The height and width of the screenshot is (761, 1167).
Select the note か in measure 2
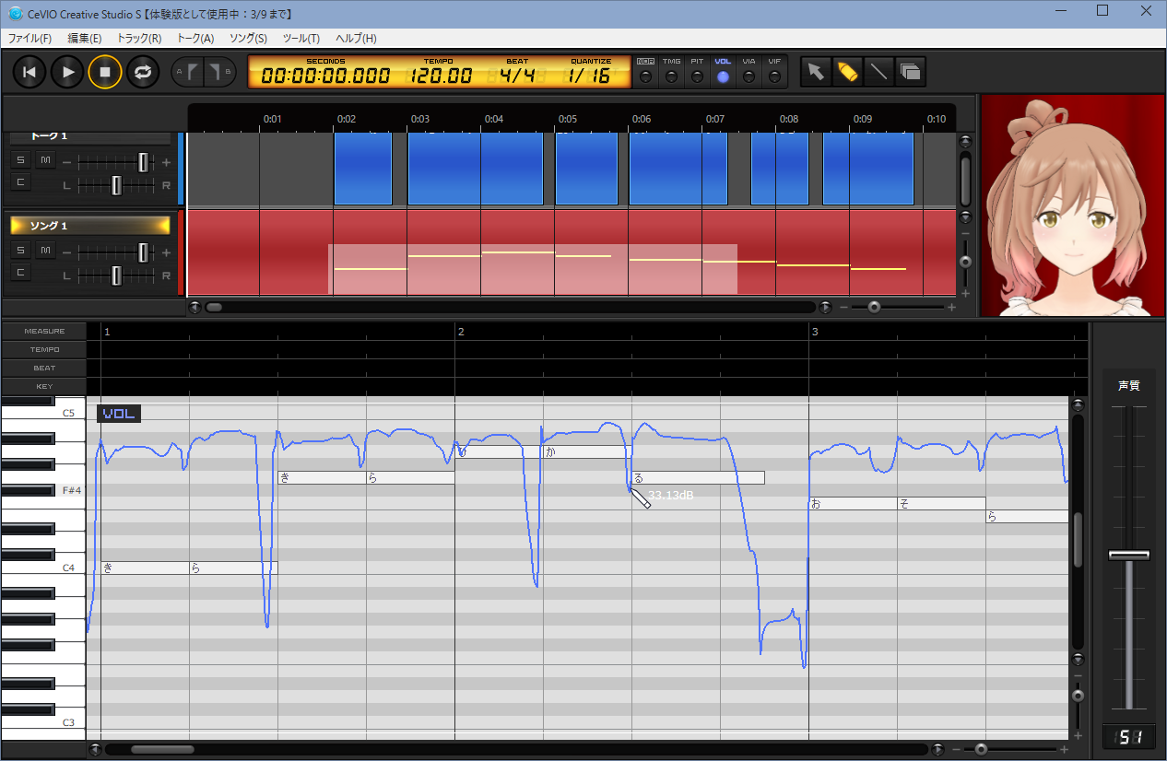[587, 451]
